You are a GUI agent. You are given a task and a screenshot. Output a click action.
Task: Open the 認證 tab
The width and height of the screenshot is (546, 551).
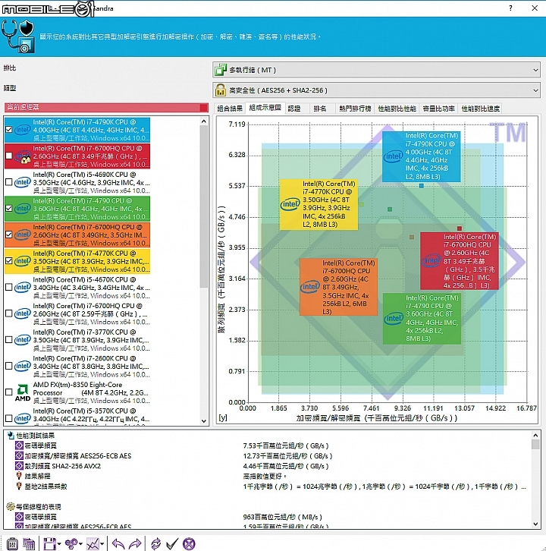[294, 109]
